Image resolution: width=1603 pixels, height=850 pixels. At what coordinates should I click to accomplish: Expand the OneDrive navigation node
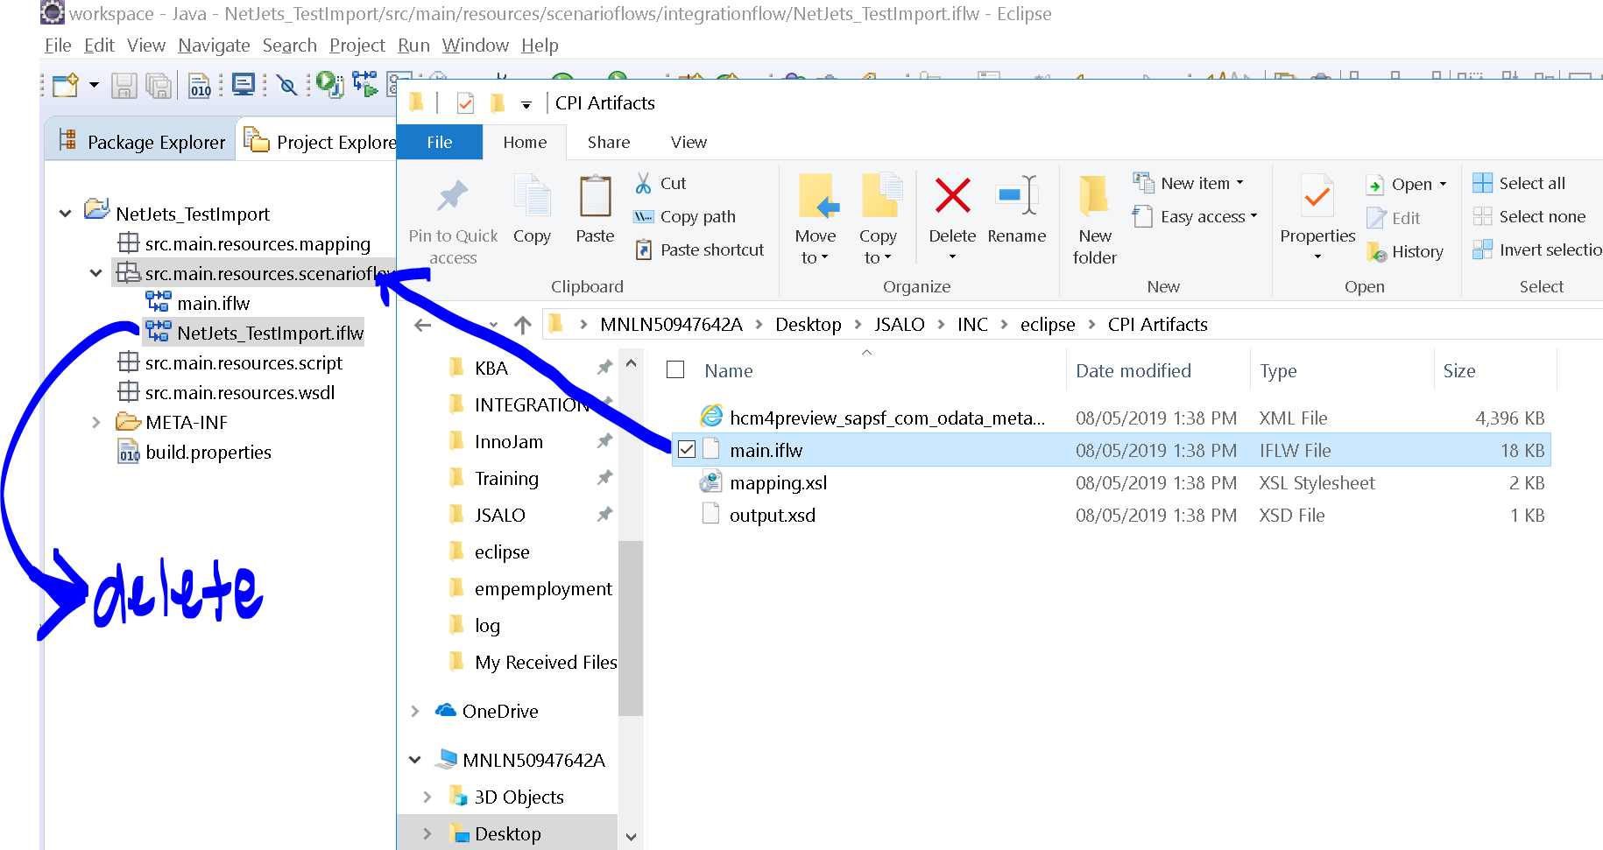coord(415,711)
